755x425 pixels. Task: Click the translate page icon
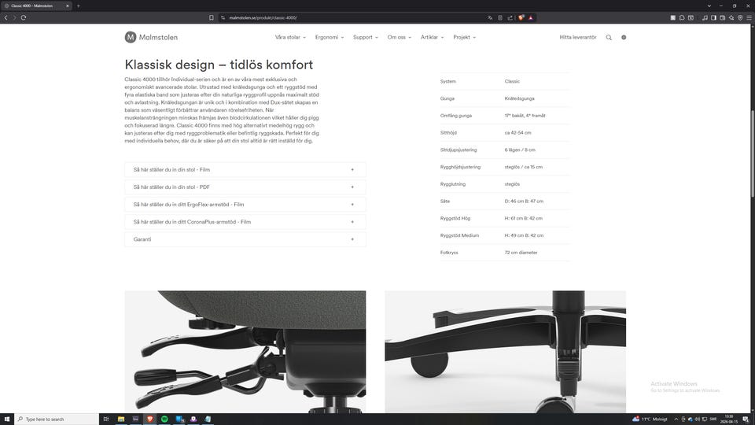tap(490, 18)
